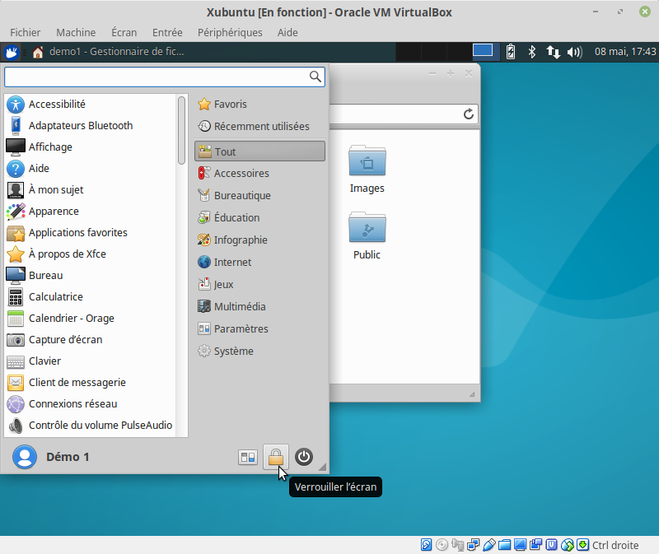The width and height of the screenshot is (659, 554).
Task: Open Adaptateurs Bluetooth application
Action: coord(80,125)
